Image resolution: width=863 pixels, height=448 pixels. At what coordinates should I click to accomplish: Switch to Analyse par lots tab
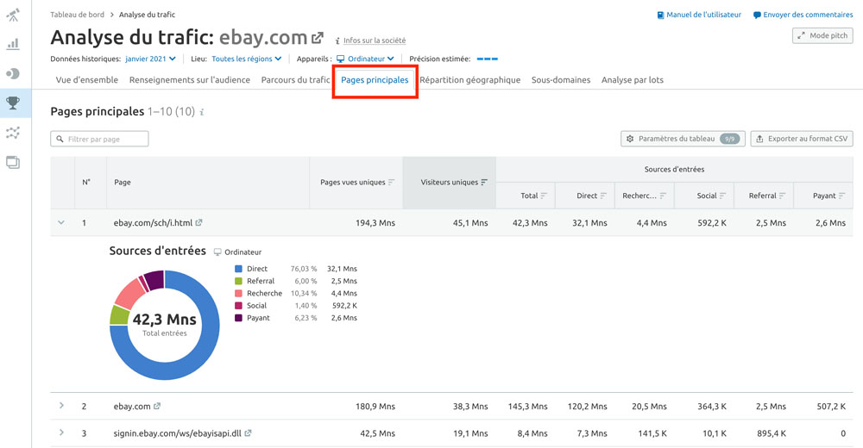coord(633,80)
